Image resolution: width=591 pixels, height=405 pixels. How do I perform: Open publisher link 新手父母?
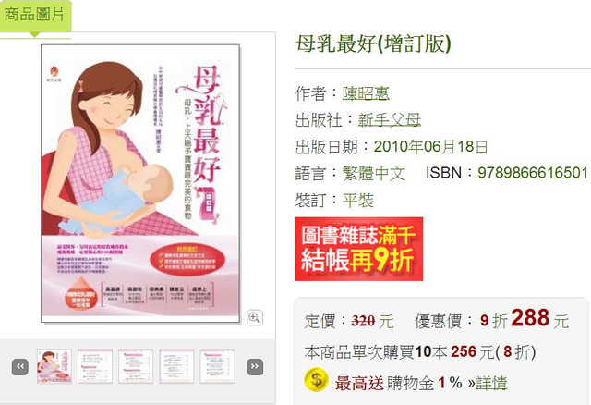click(389, 120)
